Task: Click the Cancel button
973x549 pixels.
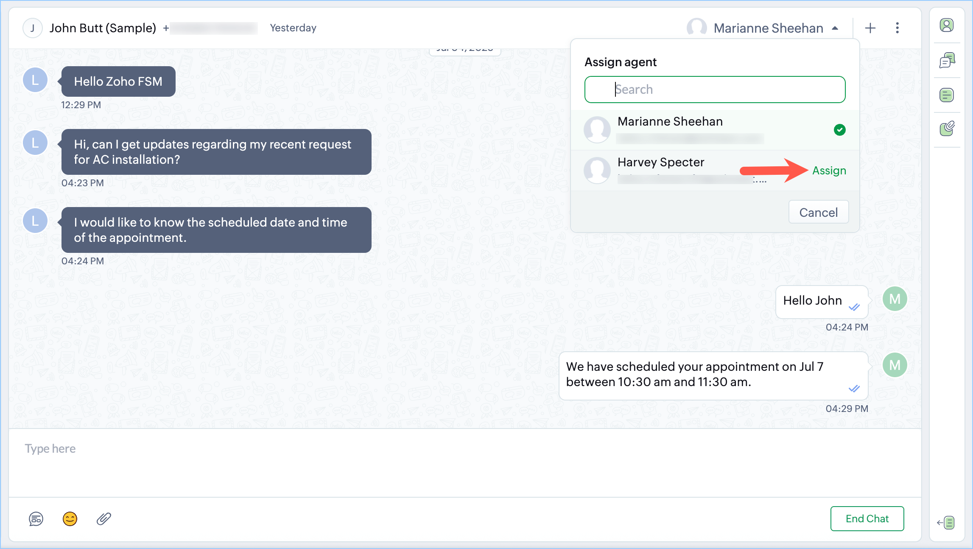Action: (x=818, y=212)
